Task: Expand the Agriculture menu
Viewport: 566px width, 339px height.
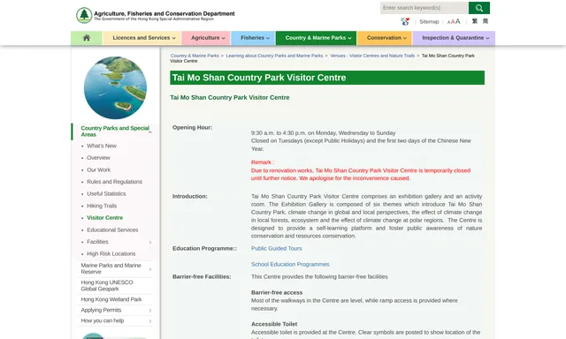Action: (x=206, y=38)
